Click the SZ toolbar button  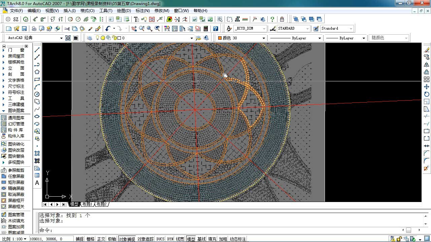(x=15, y=19)
